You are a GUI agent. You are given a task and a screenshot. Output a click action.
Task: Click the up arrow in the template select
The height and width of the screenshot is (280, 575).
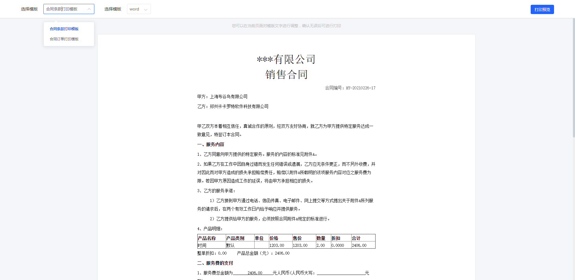click(89, 9)
